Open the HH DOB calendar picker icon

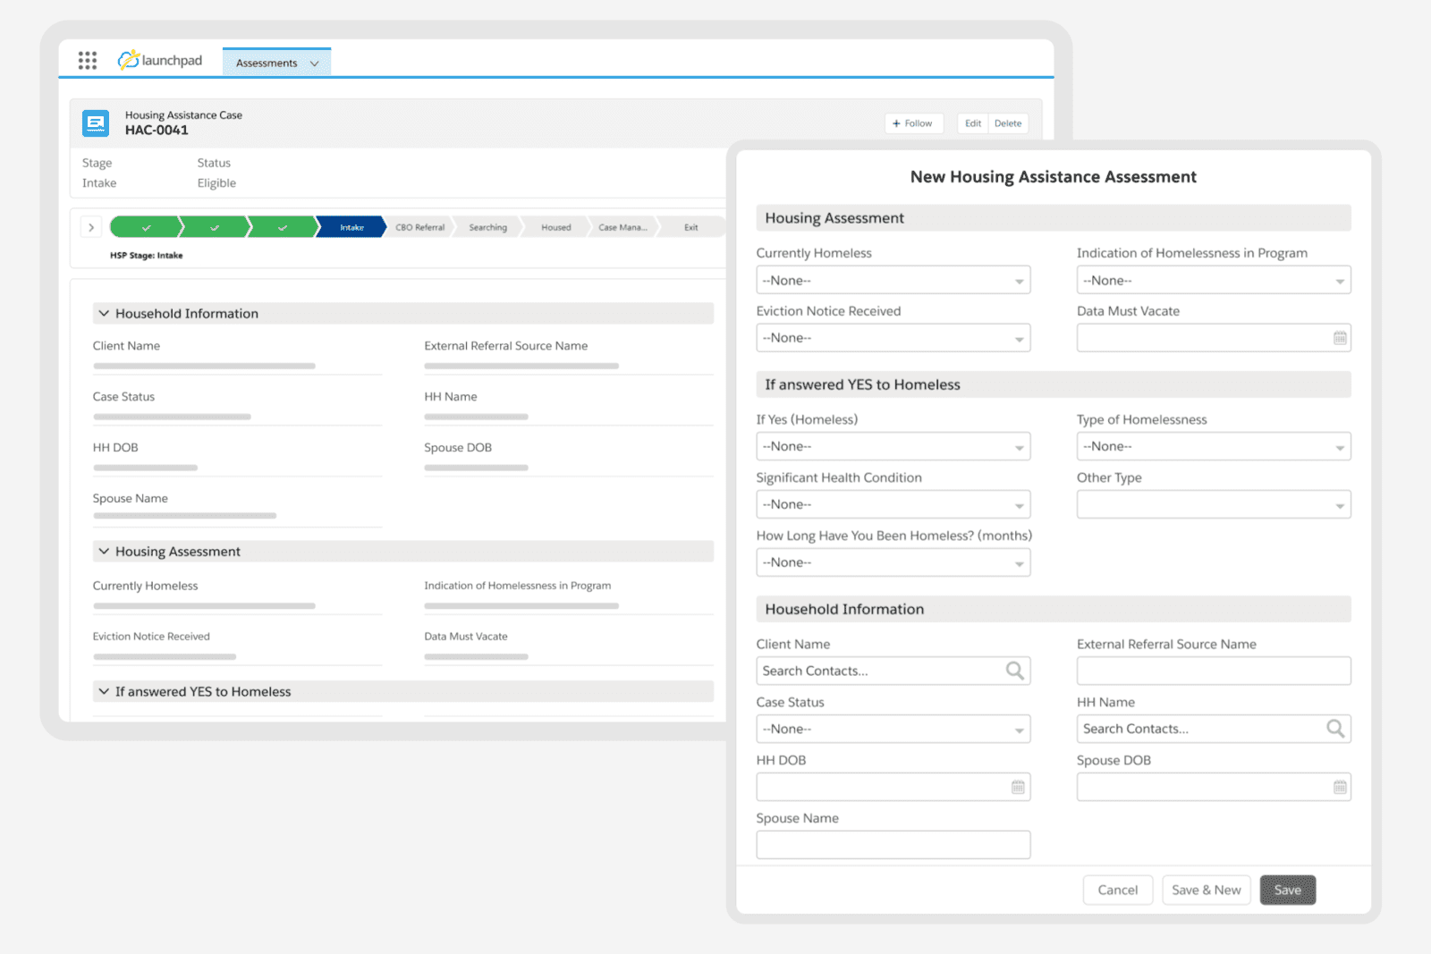point(1018,787)
